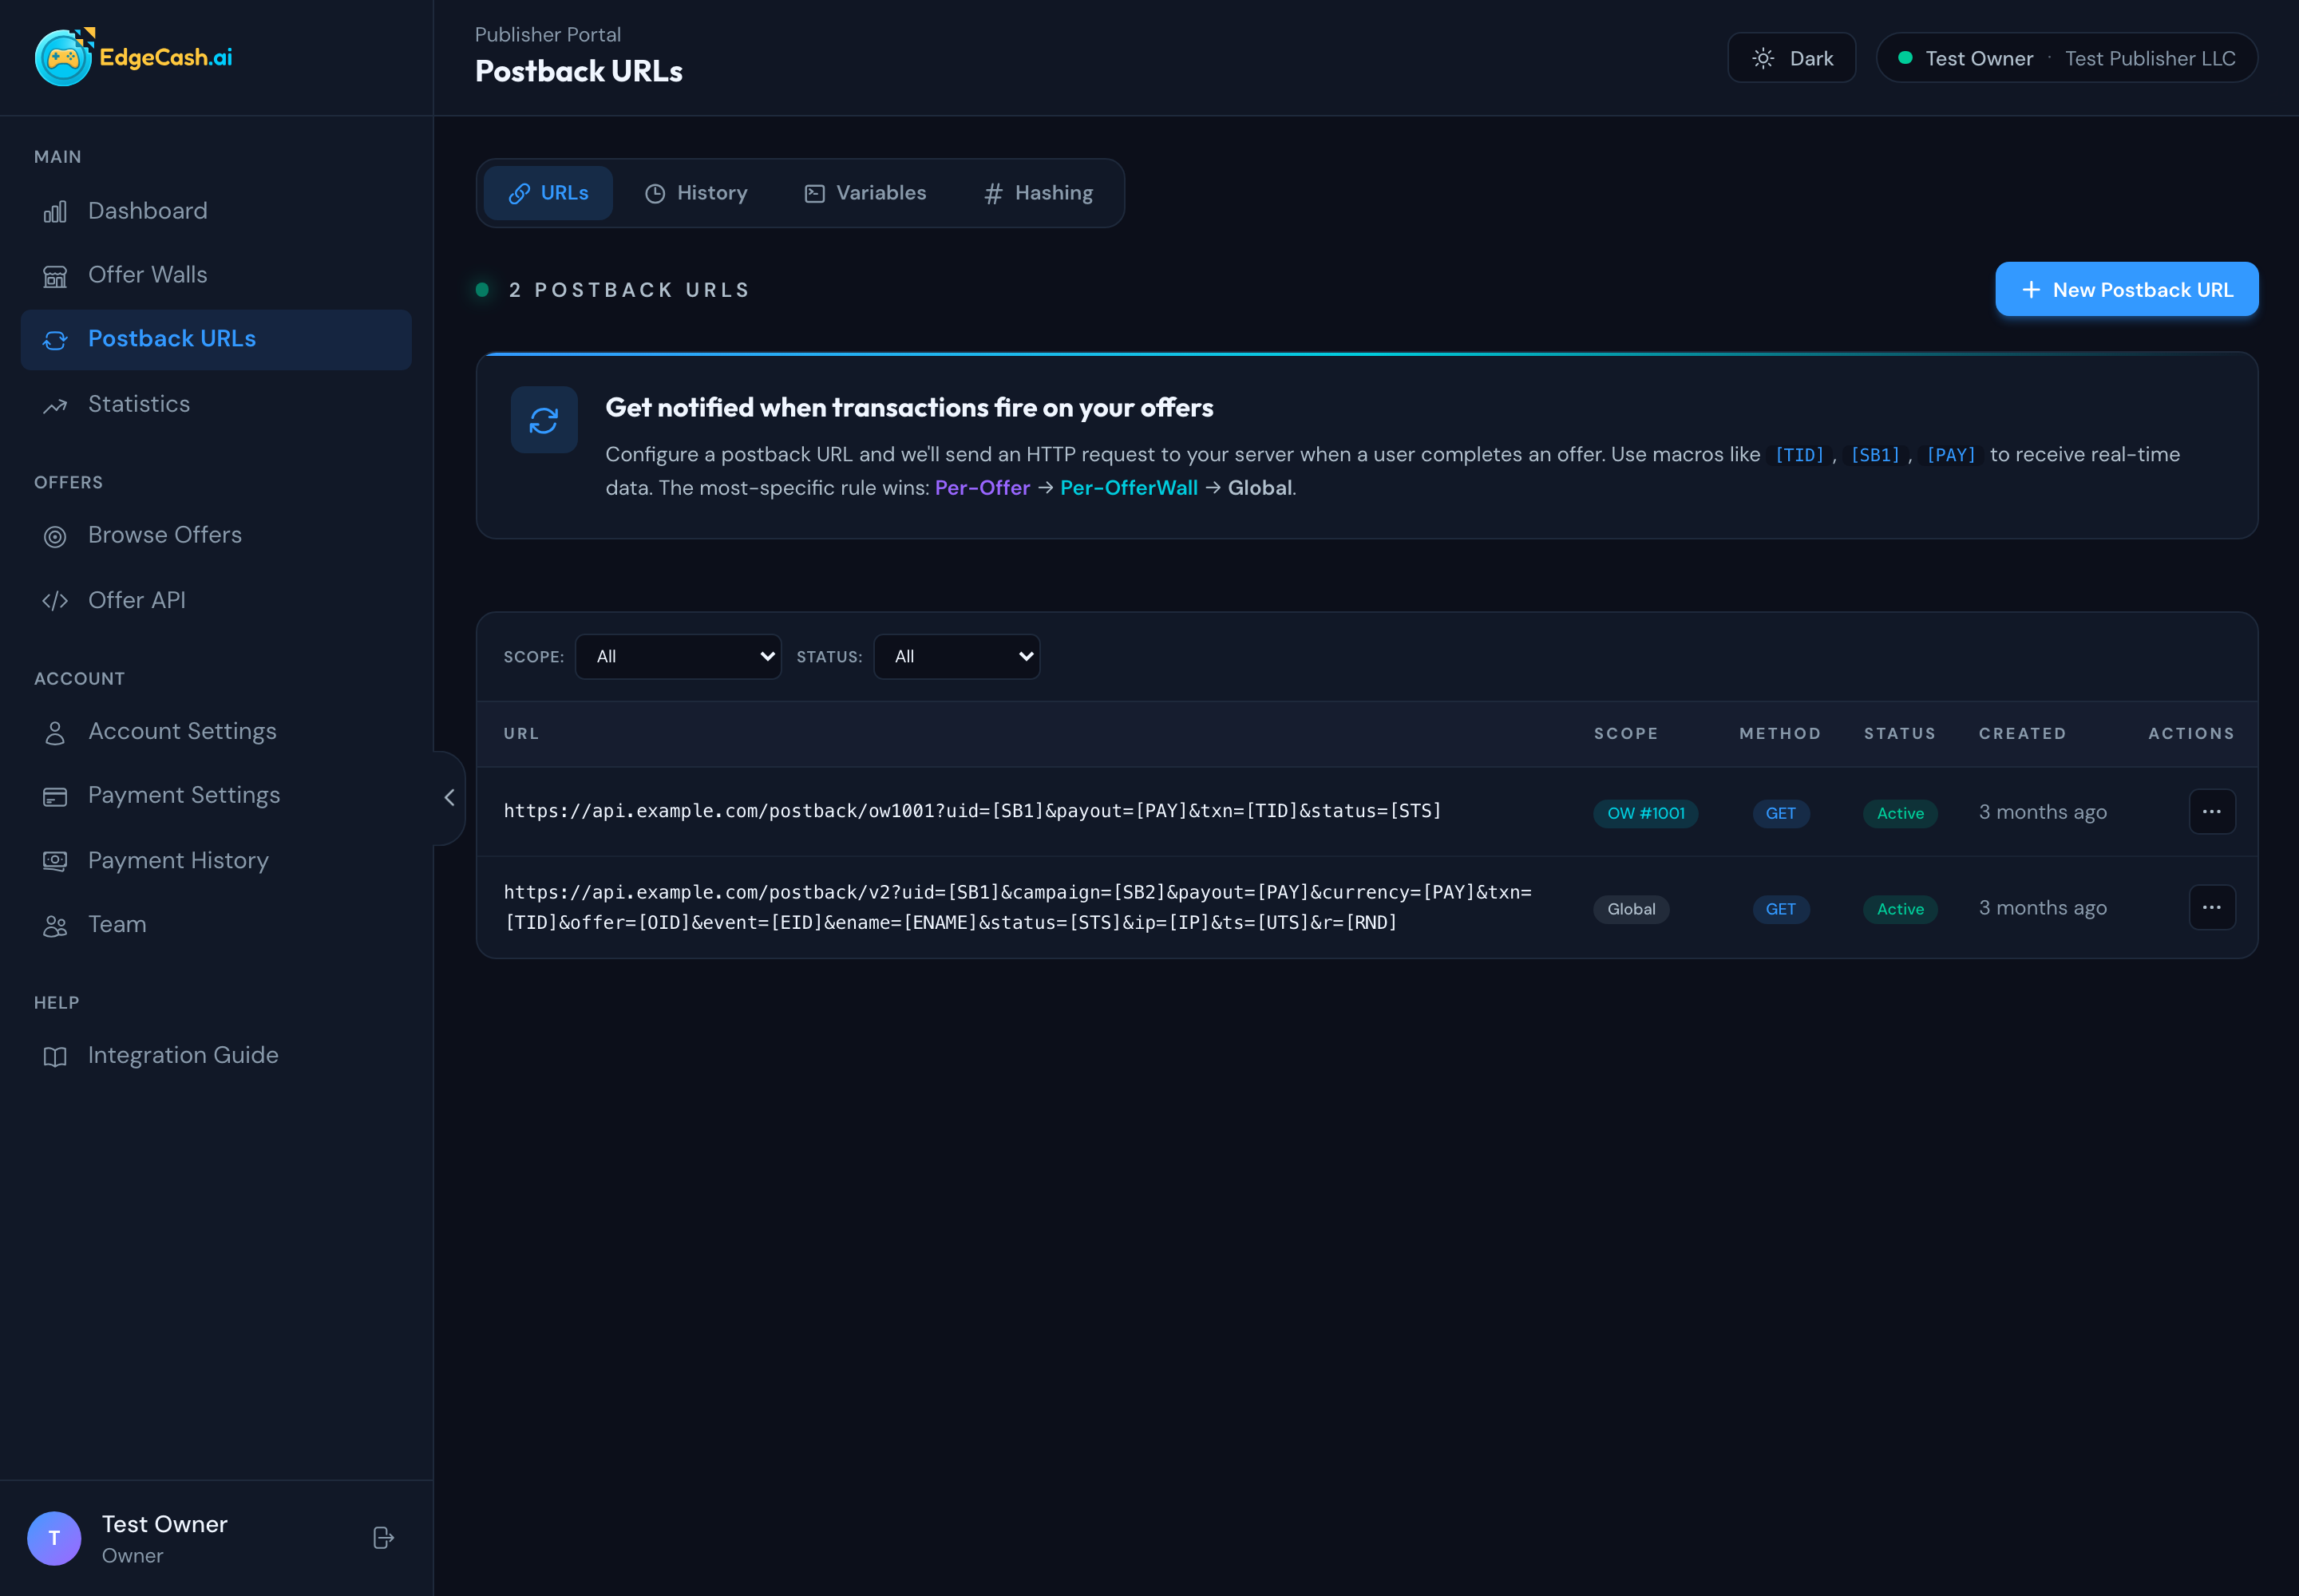
Task: Click the Payment History banknote icon
Action: click(x=55, y=861)
